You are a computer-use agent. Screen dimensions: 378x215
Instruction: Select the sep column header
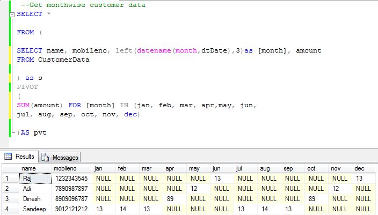click(293, 168)
